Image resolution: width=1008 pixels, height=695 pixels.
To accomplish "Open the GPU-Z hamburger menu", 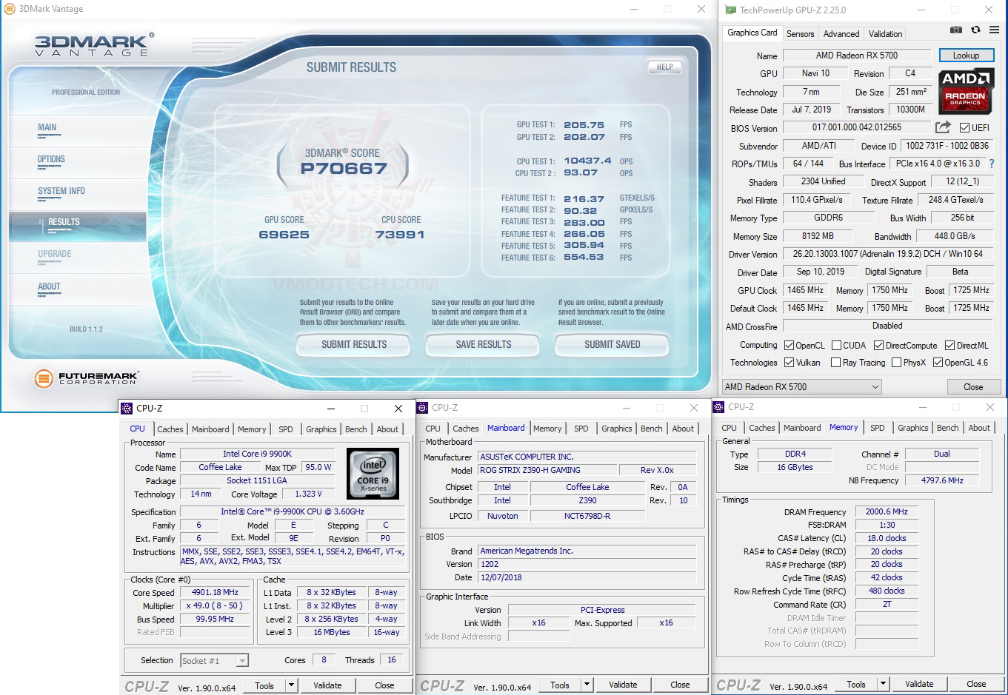I will coord(994,30).
